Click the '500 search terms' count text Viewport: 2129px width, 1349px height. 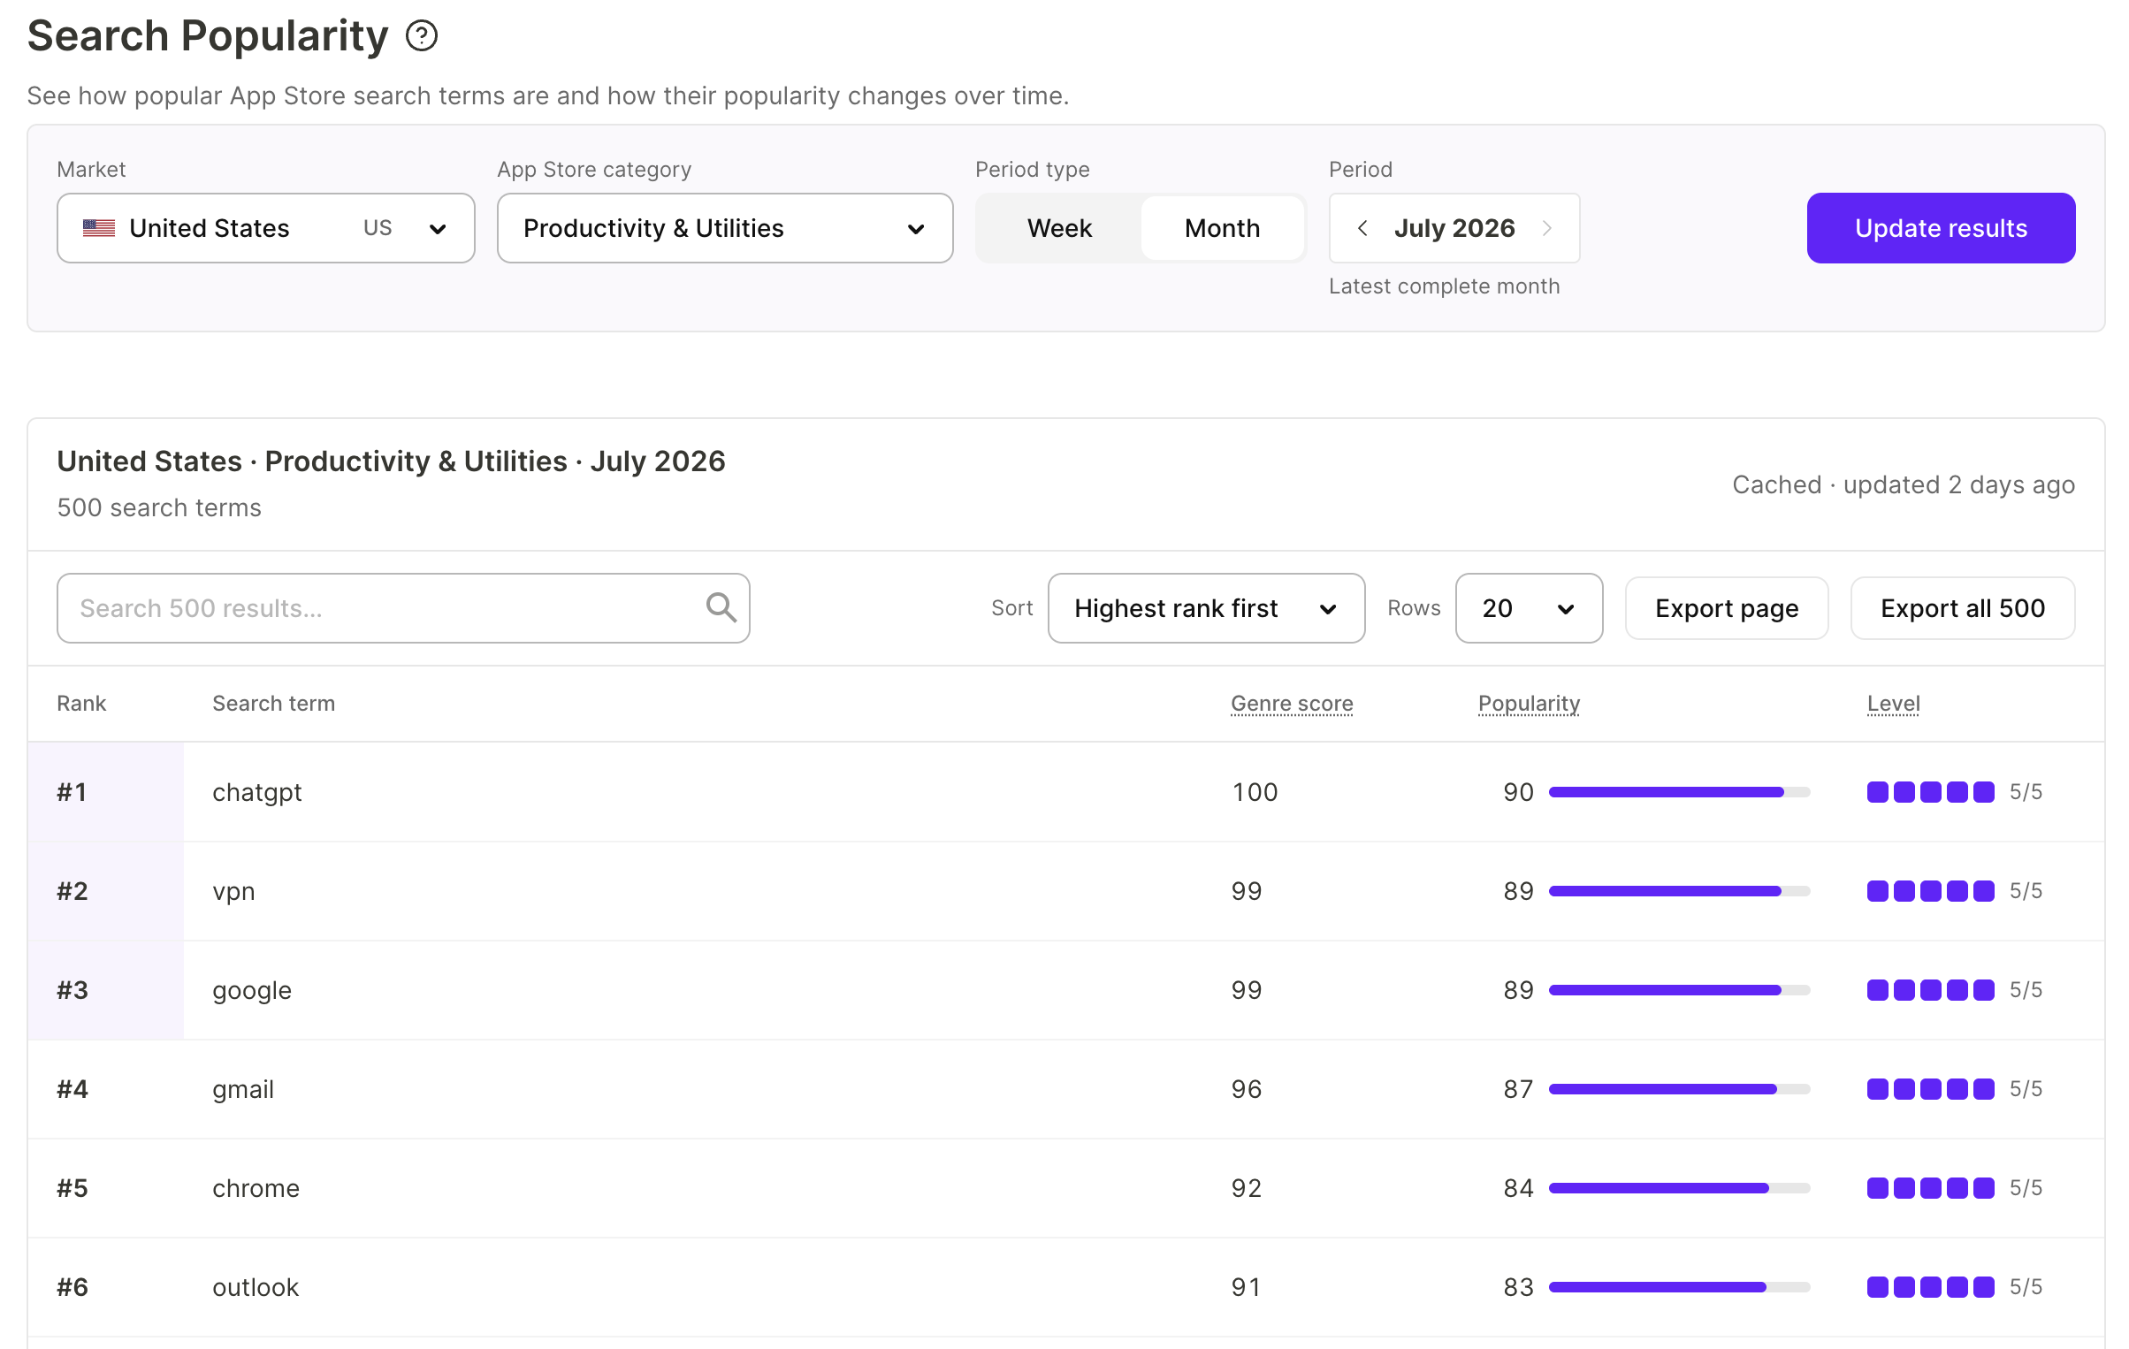coord(159,507)
